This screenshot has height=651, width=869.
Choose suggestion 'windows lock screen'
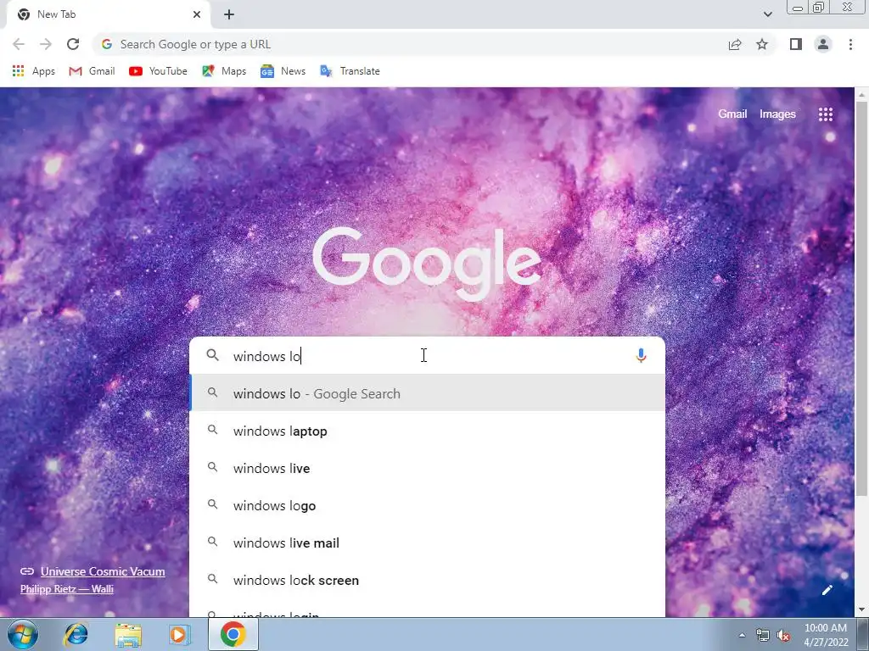click(x=428, y=580)
